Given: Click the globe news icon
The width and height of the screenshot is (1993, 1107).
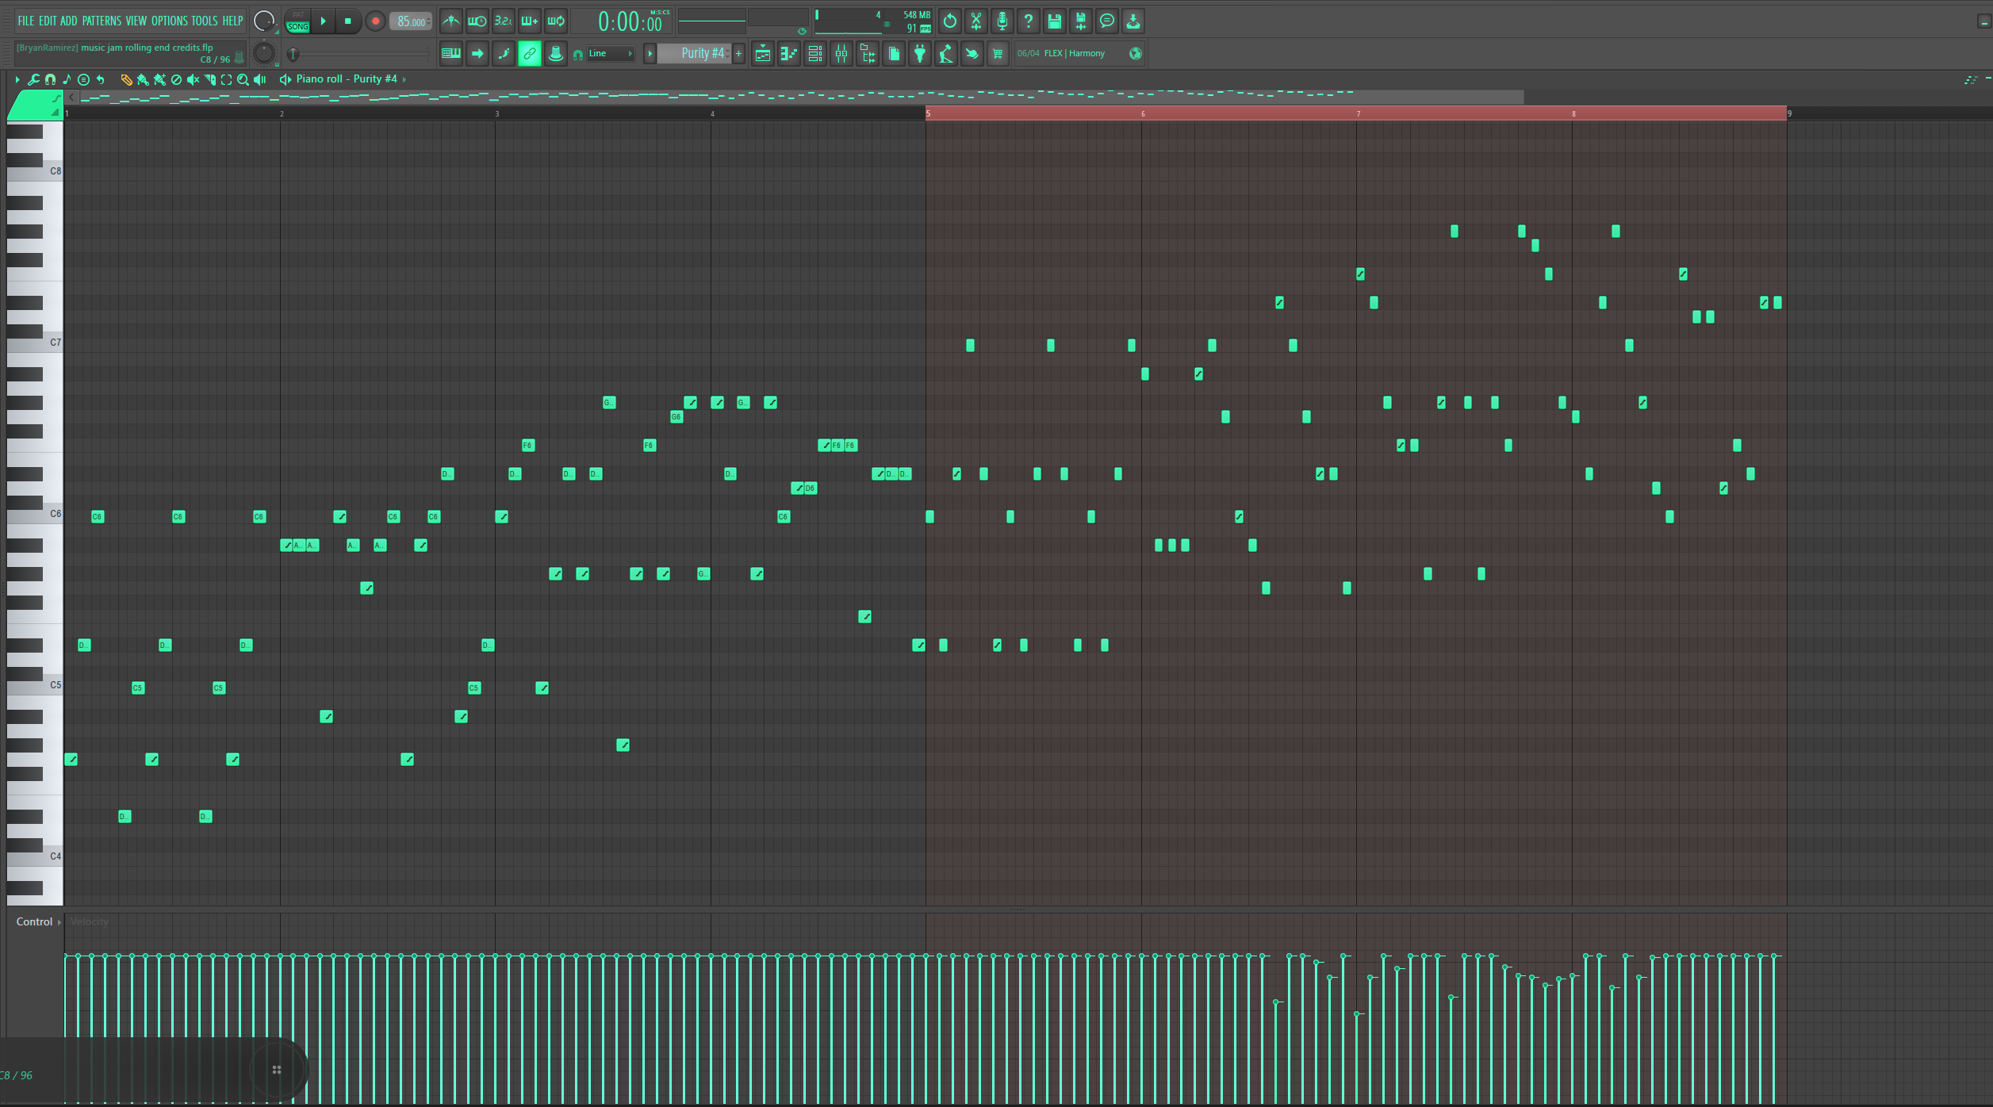Looking at the screenshot, I should pos(1136,53).
